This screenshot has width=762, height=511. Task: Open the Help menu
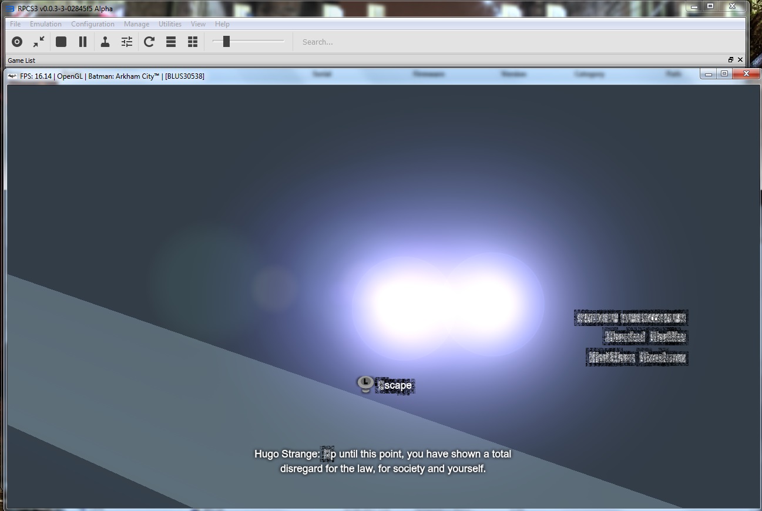pyautogui.click(x=222, y=24)
